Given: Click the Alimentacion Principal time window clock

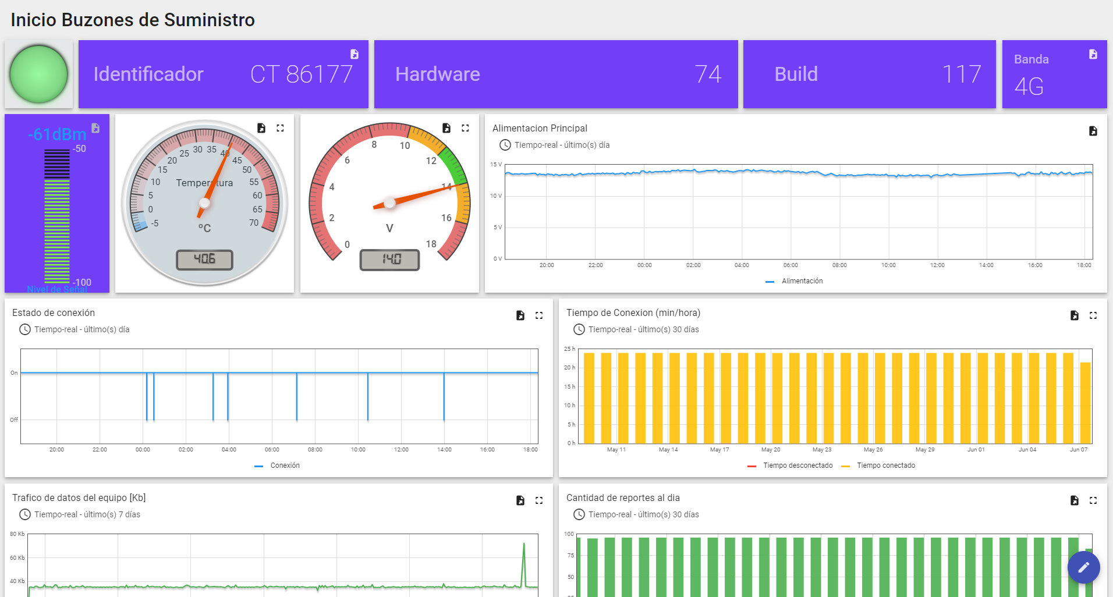Looking at the screenshot, I should [x=505, y=145].
